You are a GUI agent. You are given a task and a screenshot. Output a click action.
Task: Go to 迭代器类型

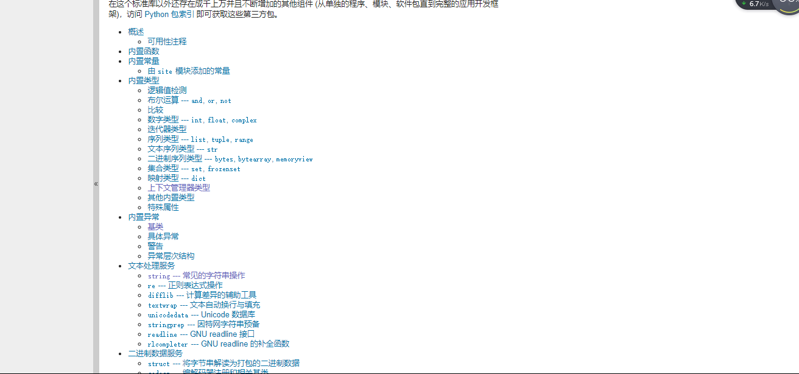[167, 129]
